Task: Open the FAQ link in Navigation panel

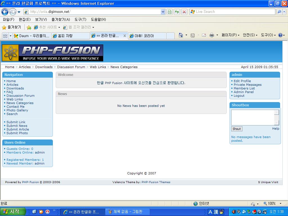Action: [x=10, y=92]
